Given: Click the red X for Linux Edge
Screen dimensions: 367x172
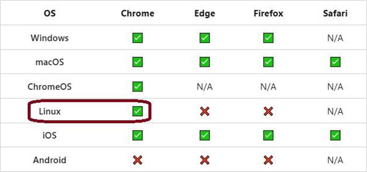Looking at the screenshot, I should point(204,111).
